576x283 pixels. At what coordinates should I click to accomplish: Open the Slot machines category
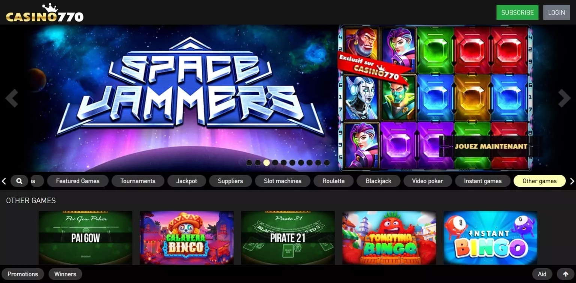click(282, 181)
